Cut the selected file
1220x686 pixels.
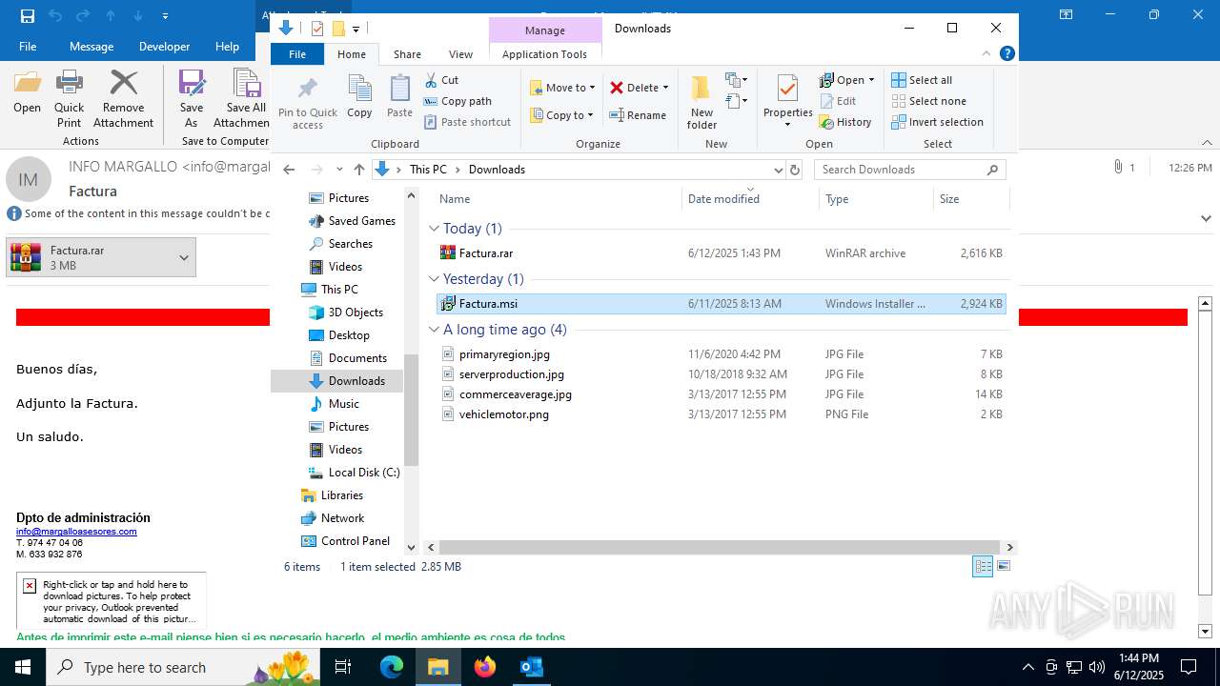[x=441, y=80]
